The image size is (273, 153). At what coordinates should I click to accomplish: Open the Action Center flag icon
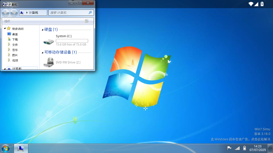point(229,148)
